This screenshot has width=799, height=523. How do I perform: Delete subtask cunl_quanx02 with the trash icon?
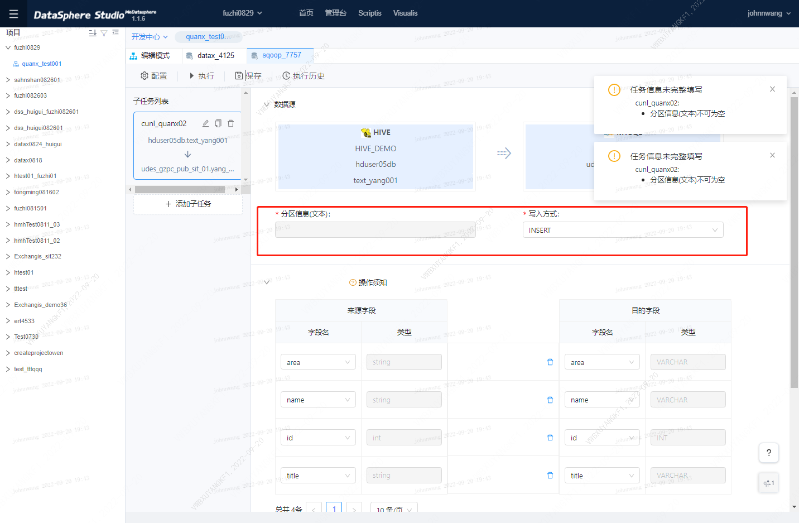(230, 123)
